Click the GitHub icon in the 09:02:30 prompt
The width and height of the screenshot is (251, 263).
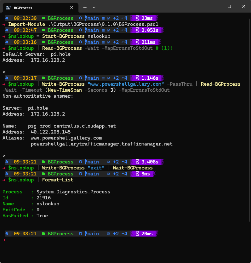[x=81, y=18]
